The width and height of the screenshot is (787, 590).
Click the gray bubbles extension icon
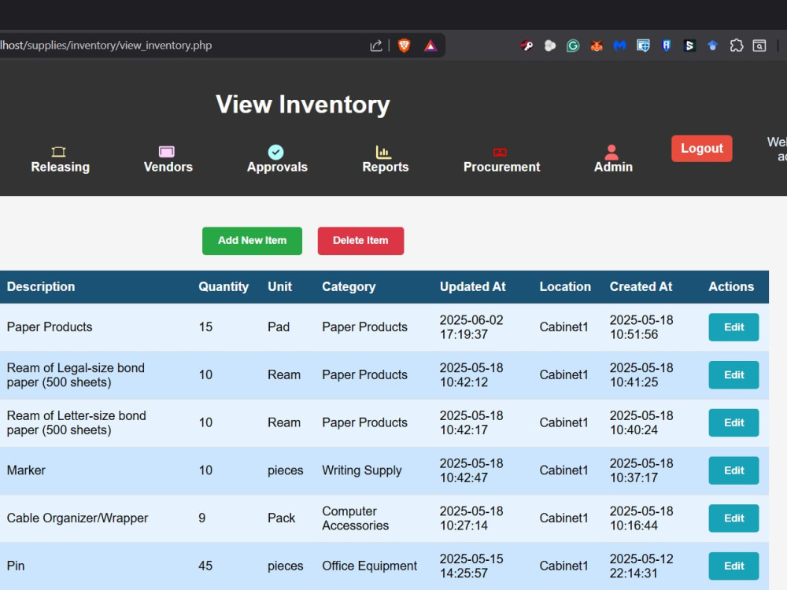550,46
